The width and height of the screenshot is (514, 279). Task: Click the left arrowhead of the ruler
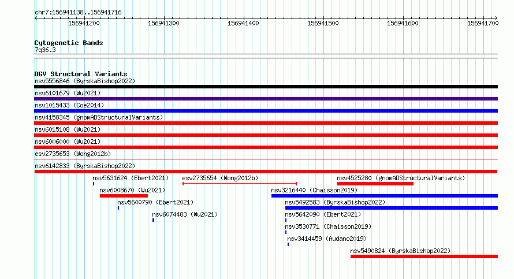36,18
